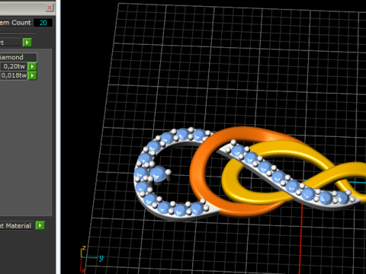Image resolution: width=366 pixels, height=274 pixels.
Task: Click the green arrow beside 0,018tw
Action: pyautogui.click(x=32, y=75)
